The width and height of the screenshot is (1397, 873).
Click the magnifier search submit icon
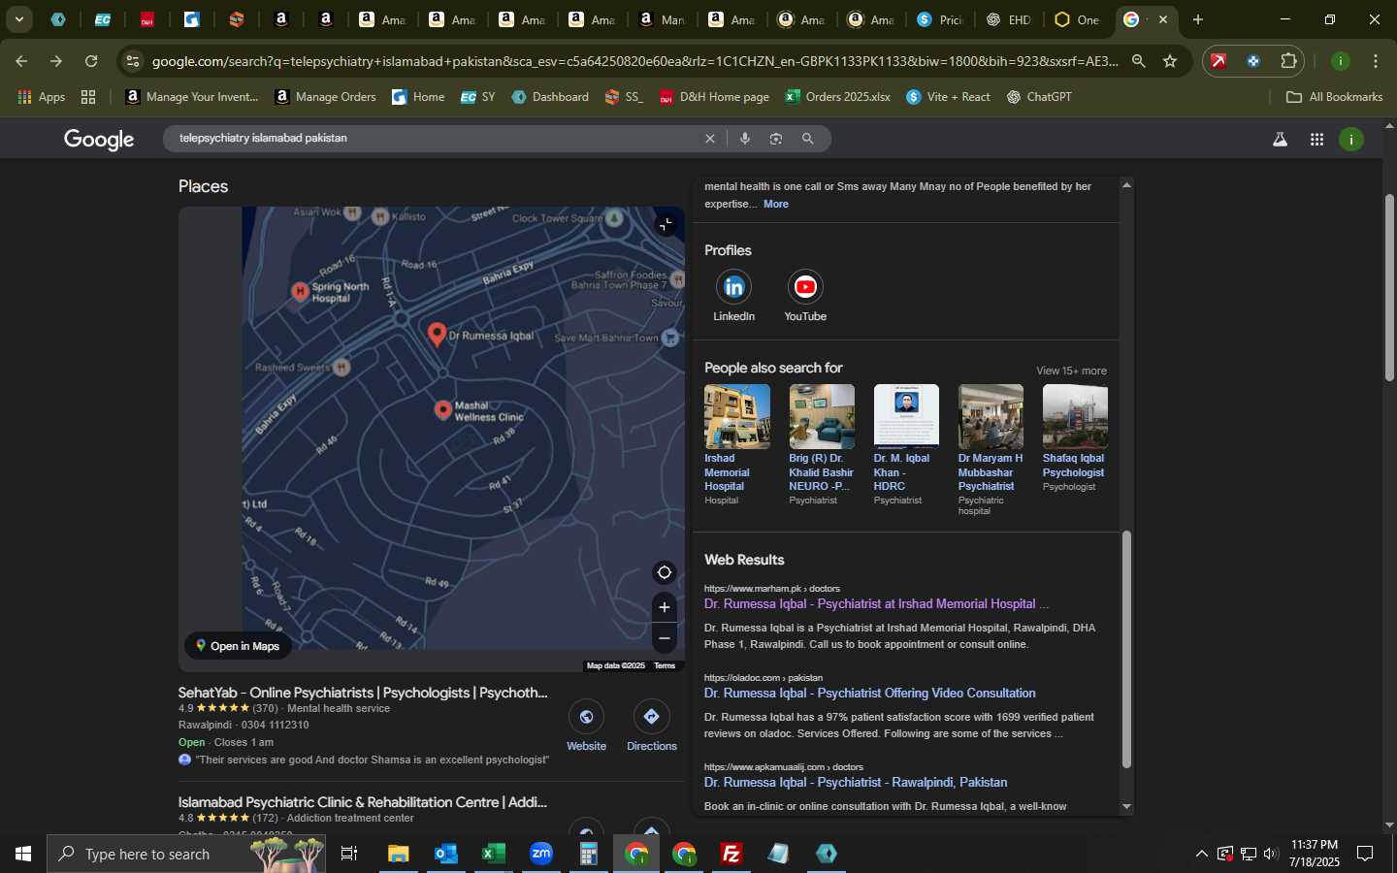pyautogui.click(x=807, y=139)
